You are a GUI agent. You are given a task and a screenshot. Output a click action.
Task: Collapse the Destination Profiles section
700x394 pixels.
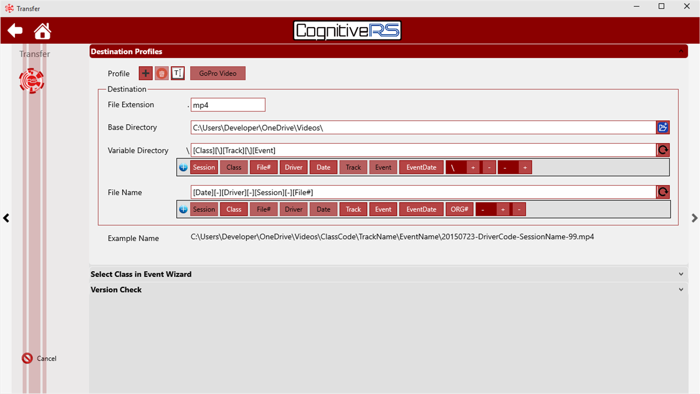pyautogui.click(x=681, y=51)
